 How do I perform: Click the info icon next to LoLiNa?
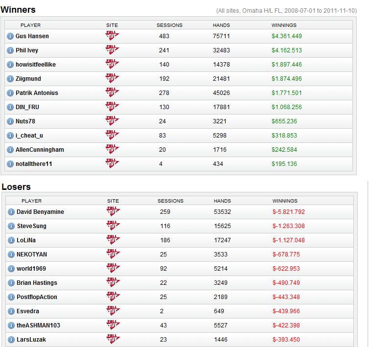point(11,240)
